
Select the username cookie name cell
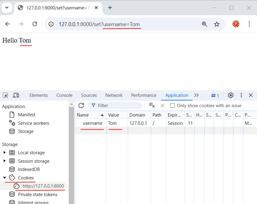click(91, 123)
